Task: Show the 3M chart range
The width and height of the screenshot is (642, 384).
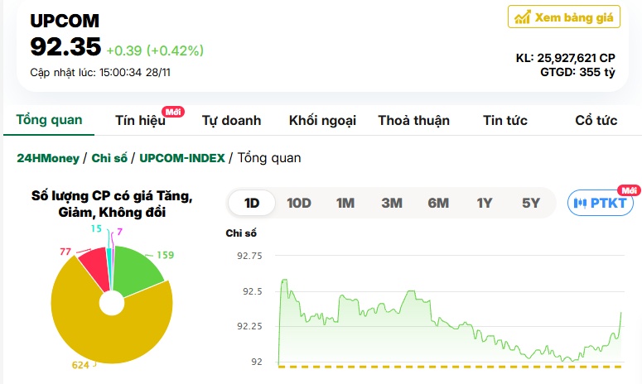Action: tap(392, 203)
